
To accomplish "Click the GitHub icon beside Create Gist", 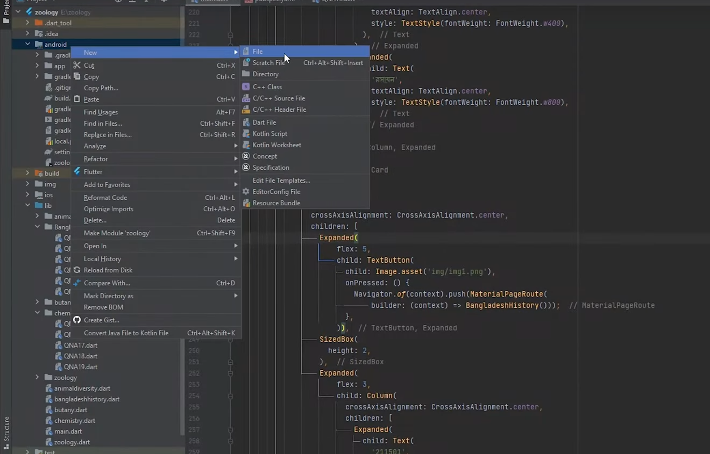I will [x=77, y=320].
